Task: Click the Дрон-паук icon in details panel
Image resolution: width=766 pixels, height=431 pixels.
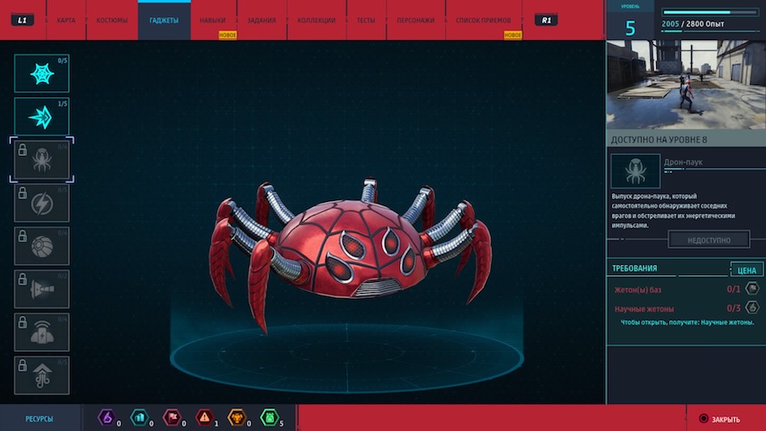Action: click(635, 171)
